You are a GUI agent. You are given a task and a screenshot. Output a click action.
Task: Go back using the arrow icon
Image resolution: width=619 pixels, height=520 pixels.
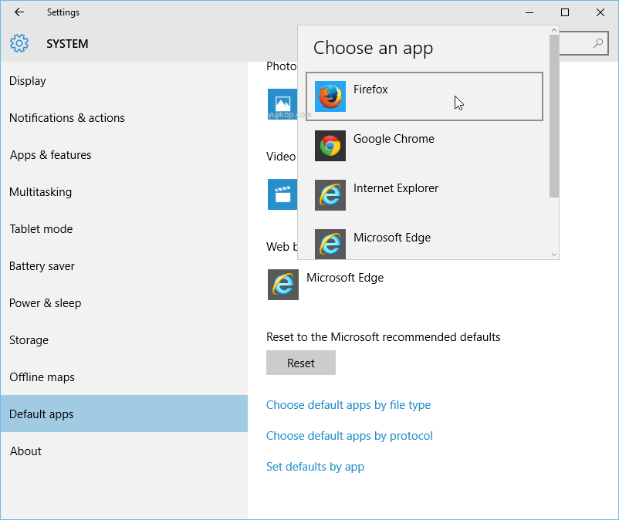(x=19, y=12)
